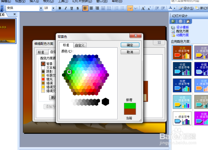
Task: Cancel with 取消 button
Action: [x=130, y=52]
